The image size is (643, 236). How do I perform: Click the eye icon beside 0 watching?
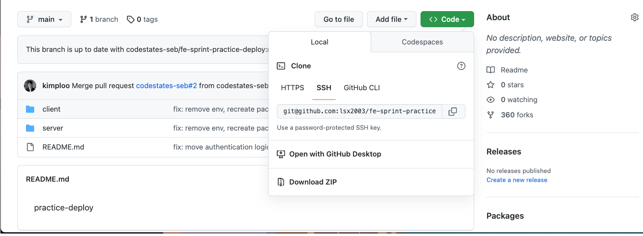(x=491, y=100)
